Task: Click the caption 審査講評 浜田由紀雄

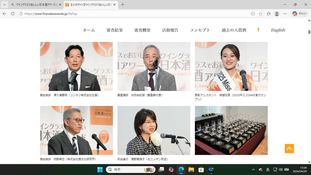Action: pos(140,95)
